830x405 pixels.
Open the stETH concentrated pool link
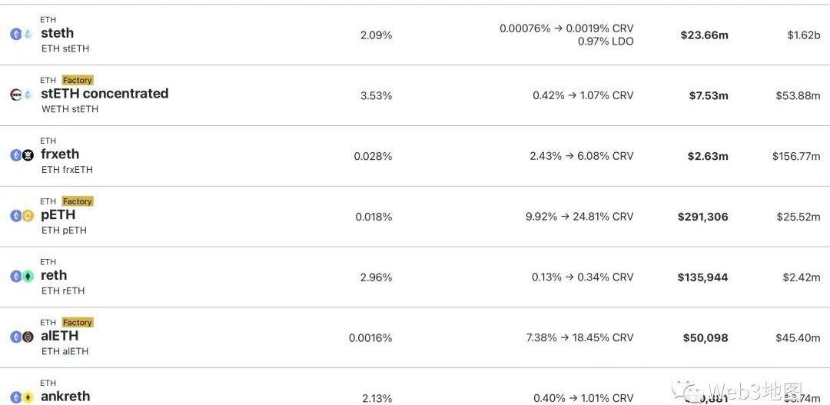tap(105, 93)
